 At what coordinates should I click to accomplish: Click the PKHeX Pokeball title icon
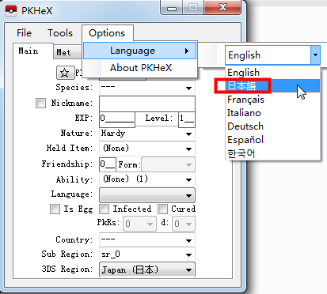pos(11,11)
